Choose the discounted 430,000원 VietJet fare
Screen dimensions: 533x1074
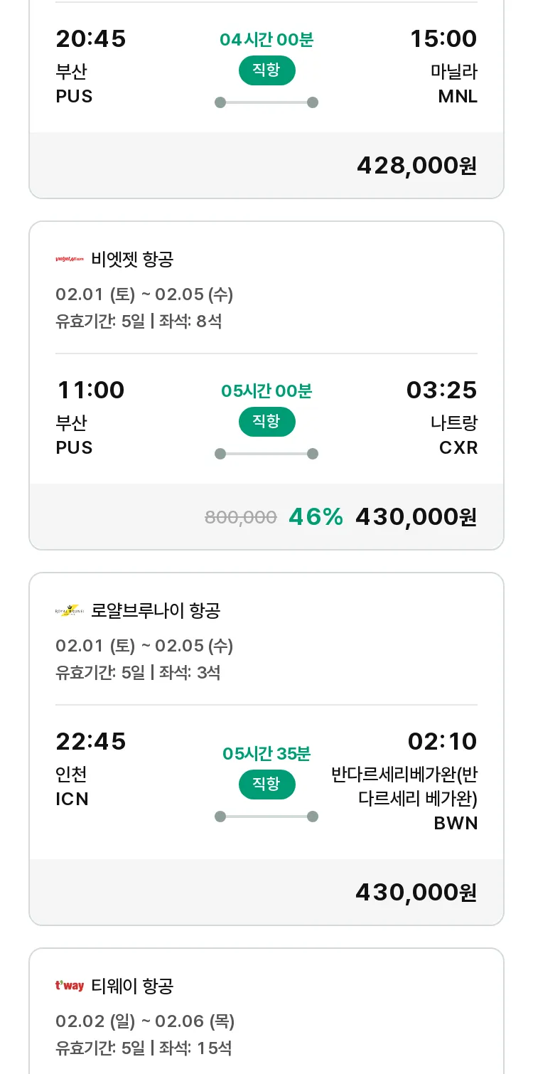point(416,517)
